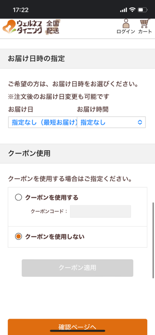
Task: Open the お届け日 delivery date dropdown
Action: (43, 122)
